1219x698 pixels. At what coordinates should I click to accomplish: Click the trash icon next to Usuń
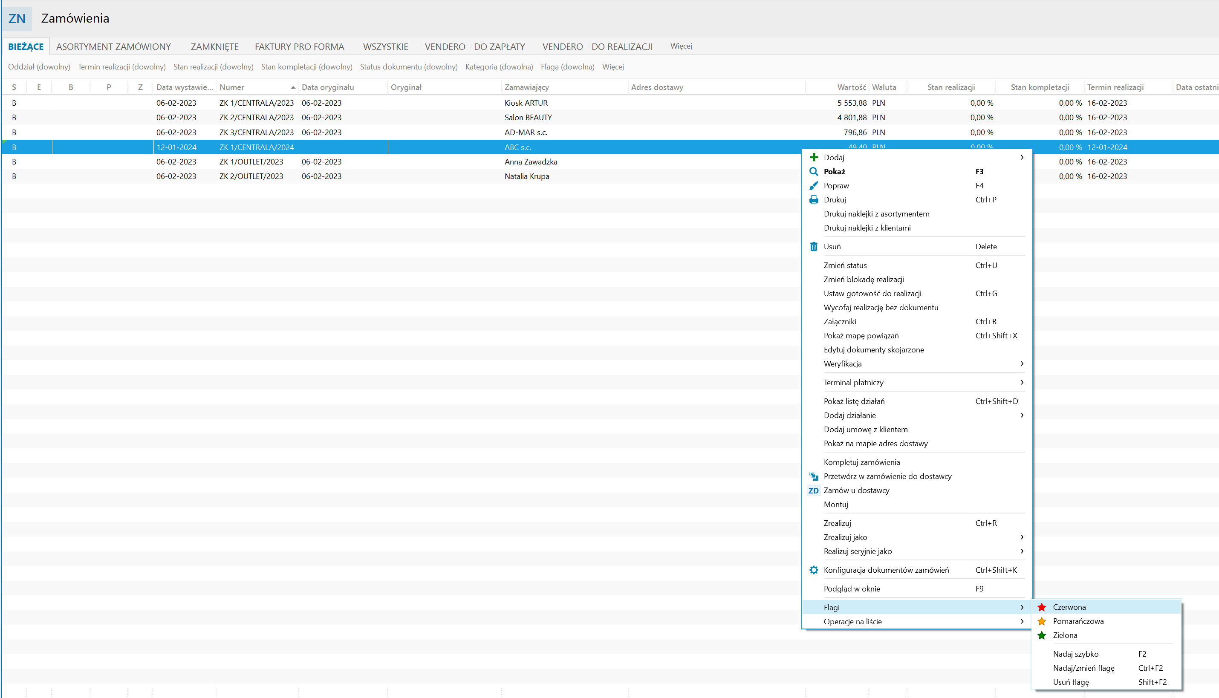pyautogui.click(x=814, y=246)
